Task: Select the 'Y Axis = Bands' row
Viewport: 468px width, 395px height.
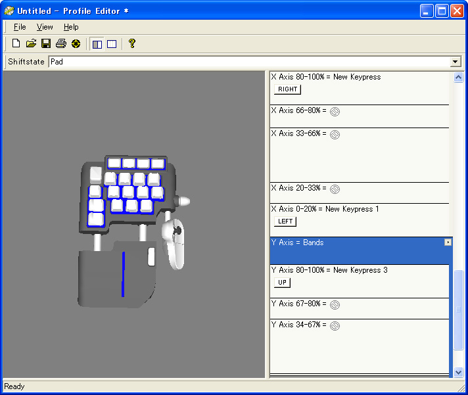Action: coord(361,251)
